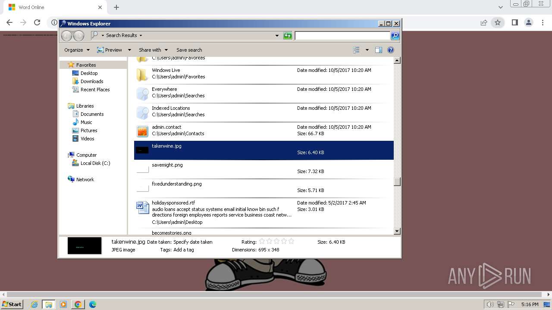Viewport: 552px width, 310px height.
Task: Open a new Chrome tab
Action: point(116,7)
